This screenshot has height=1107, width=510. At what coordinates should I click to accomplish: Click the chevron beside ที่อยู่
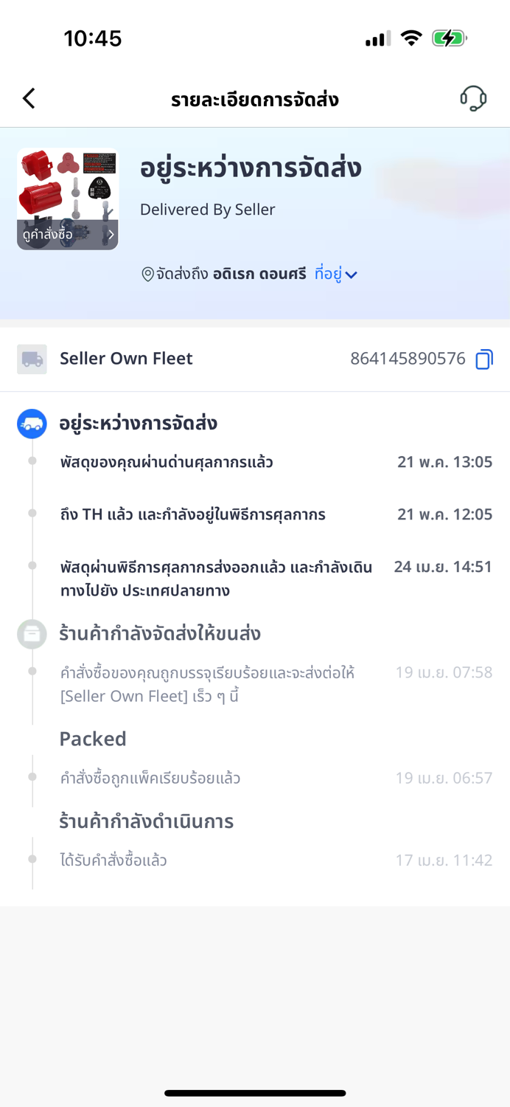(x=352, y=275)
